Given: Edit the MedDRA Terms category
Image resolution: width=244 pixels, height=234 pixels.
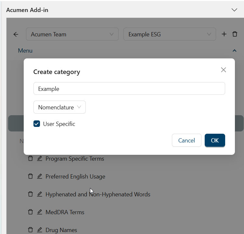Looking at the screenshot, I should 40,212.
